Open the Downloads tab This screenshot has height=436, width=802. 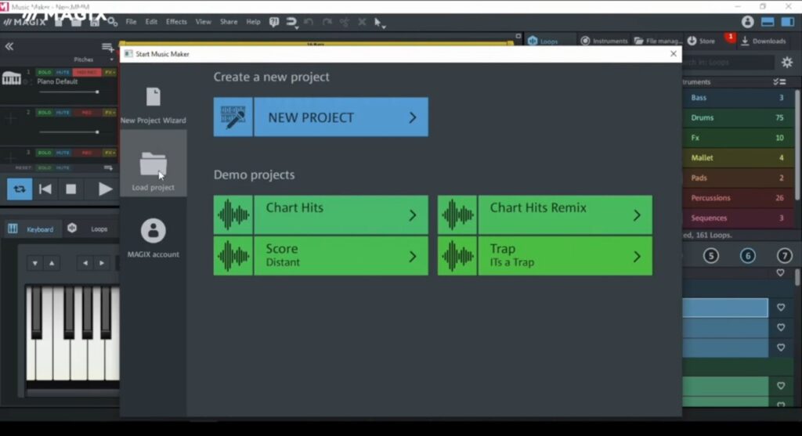pyautogui.click(x=763, y=41)
